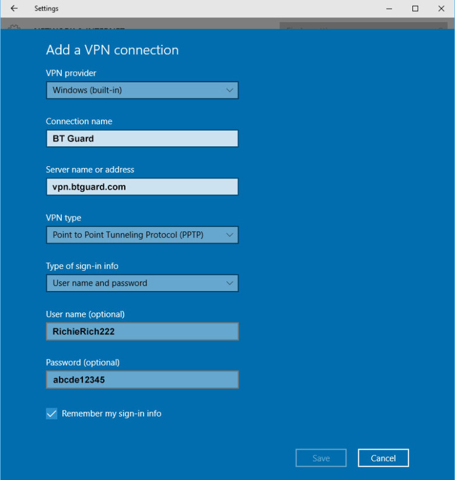Close the Settings window
455x480 pixels.
coord(442,9)
